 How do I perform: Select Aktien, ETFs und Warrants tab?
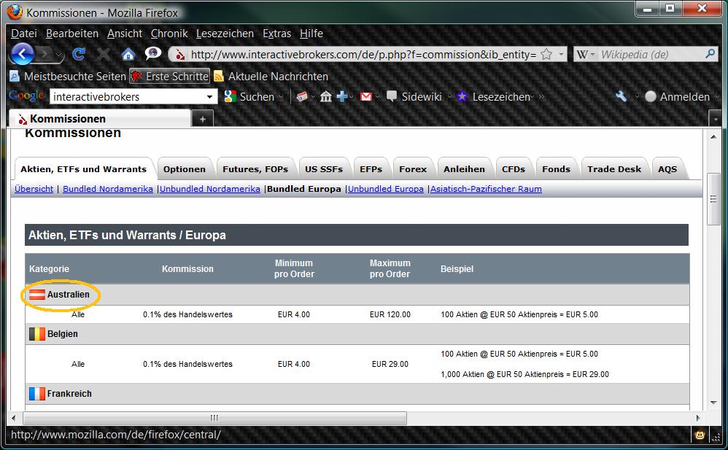84,169
